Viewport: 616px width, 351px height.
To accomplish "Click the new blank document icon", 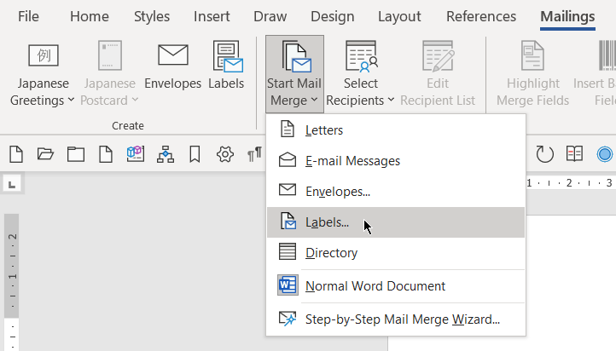I will [x=16, y=154].
